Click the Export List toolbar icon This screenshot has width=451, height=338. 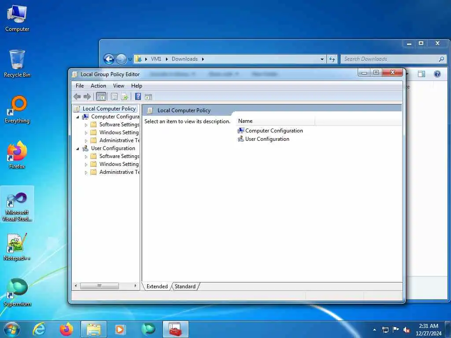(x=125, y=97)
